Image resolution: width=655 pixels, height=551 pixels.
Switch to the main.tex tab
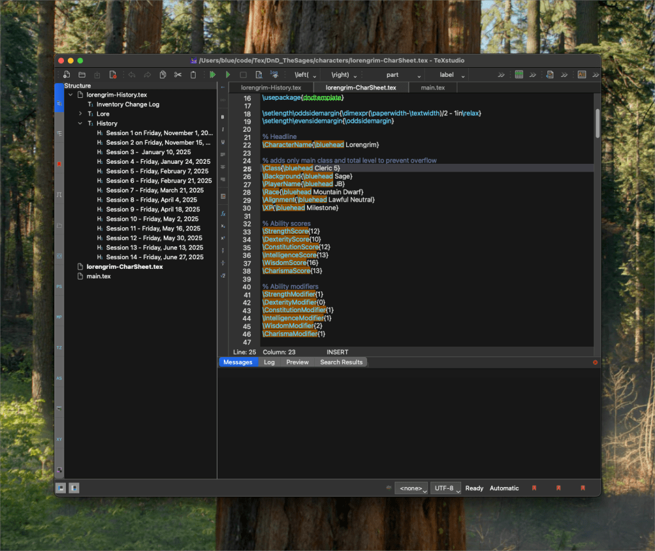click(432, 88)
